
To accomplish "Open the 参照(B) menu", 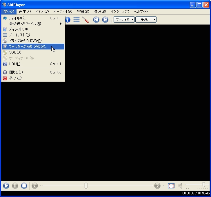I will coord(100,12).
